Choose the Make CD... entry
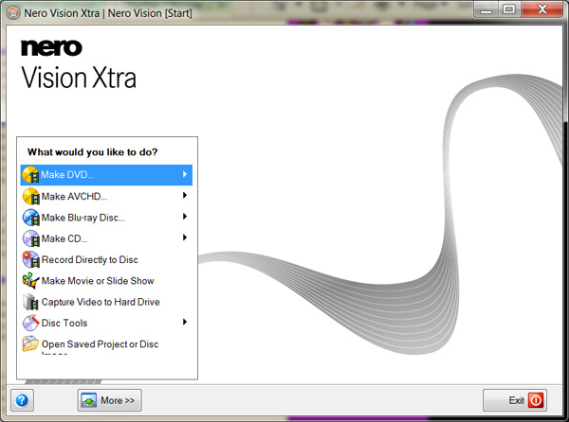The image size is (569, 422). 106,238
